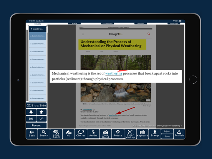Tap the DN page button
Viewport: 212px width, 159px height.
pos(31,119)
